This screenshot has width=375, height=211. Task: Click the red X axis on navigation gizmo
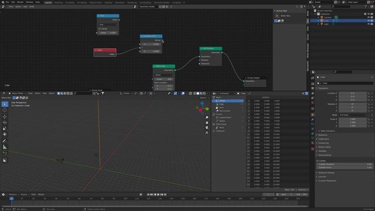point(200,110)
